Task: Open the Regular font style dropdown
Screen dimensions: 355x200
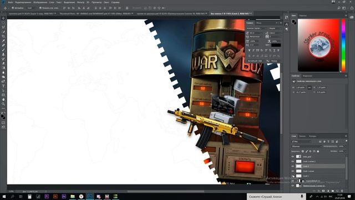Action: click(275, 28)
